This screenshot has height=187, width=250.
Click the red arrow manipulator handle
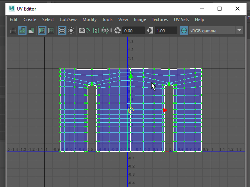[x=165, y=110]
